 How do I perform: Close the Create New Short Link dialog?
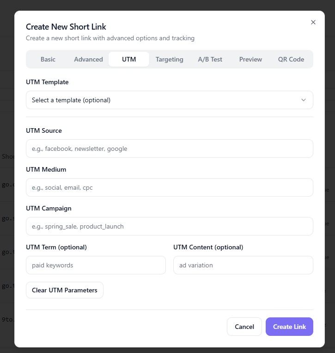[313, 22]
